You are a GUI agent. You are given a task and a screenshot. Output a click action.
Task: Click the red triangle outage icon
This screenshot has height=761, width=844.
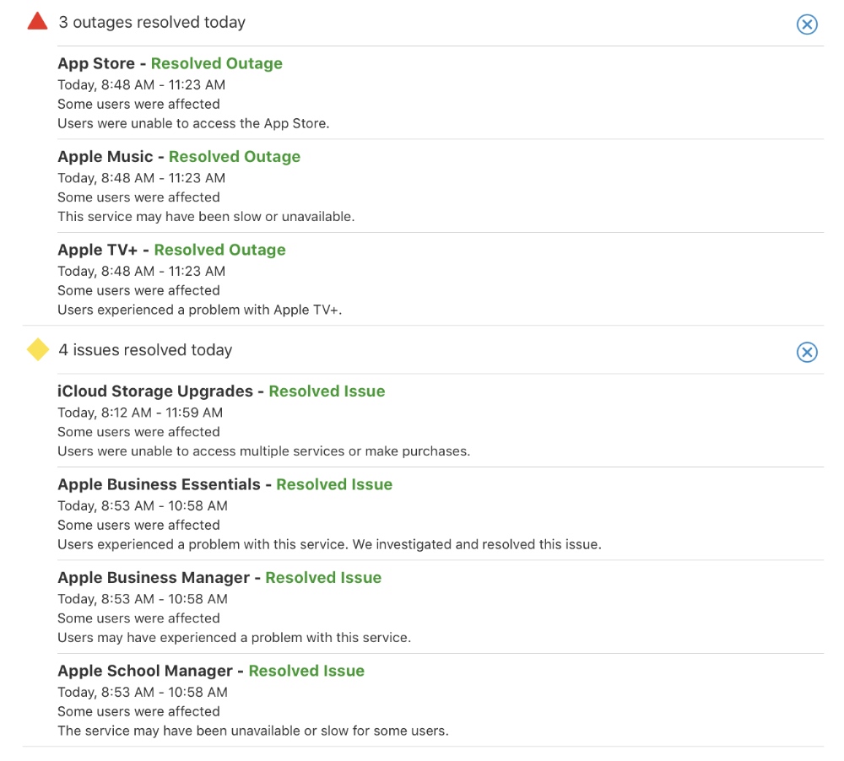pos(37,22)
